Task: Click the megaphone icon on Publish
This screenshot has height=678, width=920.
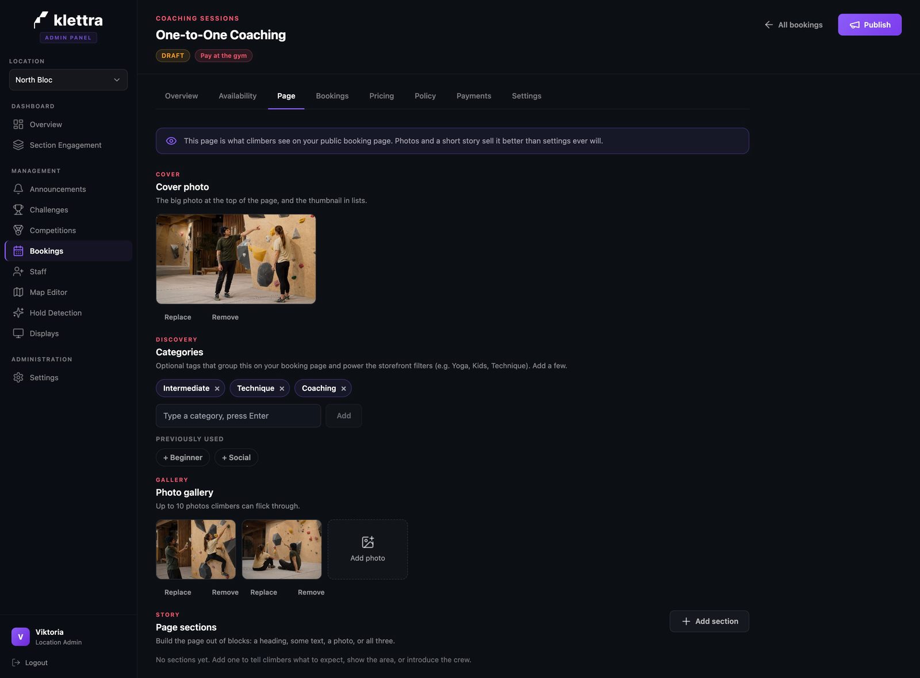Action: (855, 25)
